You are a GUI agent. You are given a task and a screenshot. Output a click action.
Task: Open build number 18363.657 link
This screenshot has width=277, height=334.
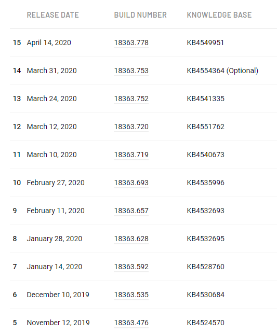click(131, 211)
